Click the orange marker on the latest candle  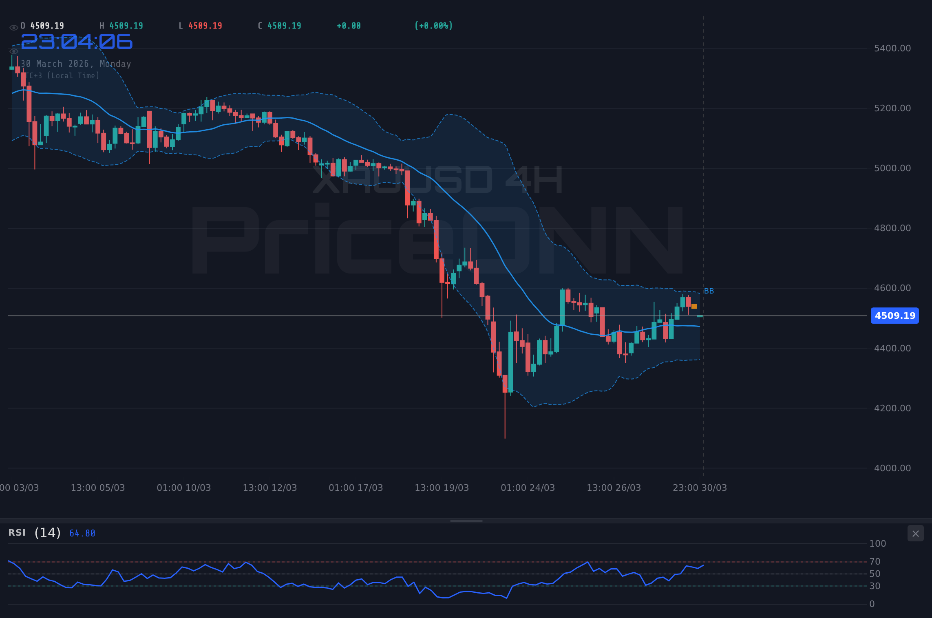(x=694, y=306)
